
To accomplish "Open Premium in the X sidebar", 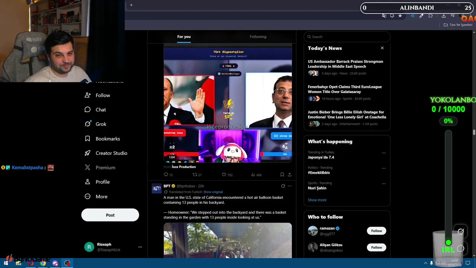I will click(x=100, y=167).
